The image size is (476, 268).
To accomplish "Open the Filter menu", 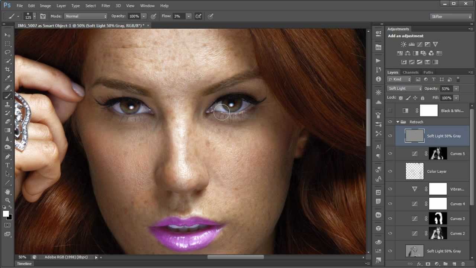I will tap(106, 6).
